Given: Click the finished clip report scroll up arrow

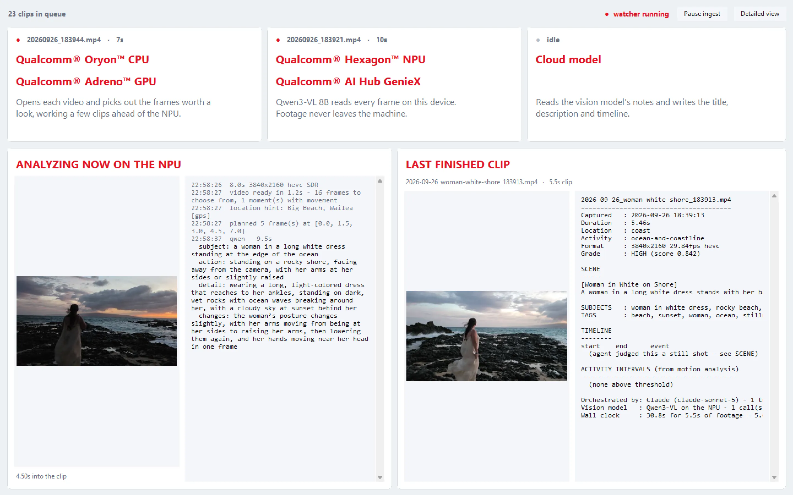Looking at the screenshot, I should [x=774, y=196].
